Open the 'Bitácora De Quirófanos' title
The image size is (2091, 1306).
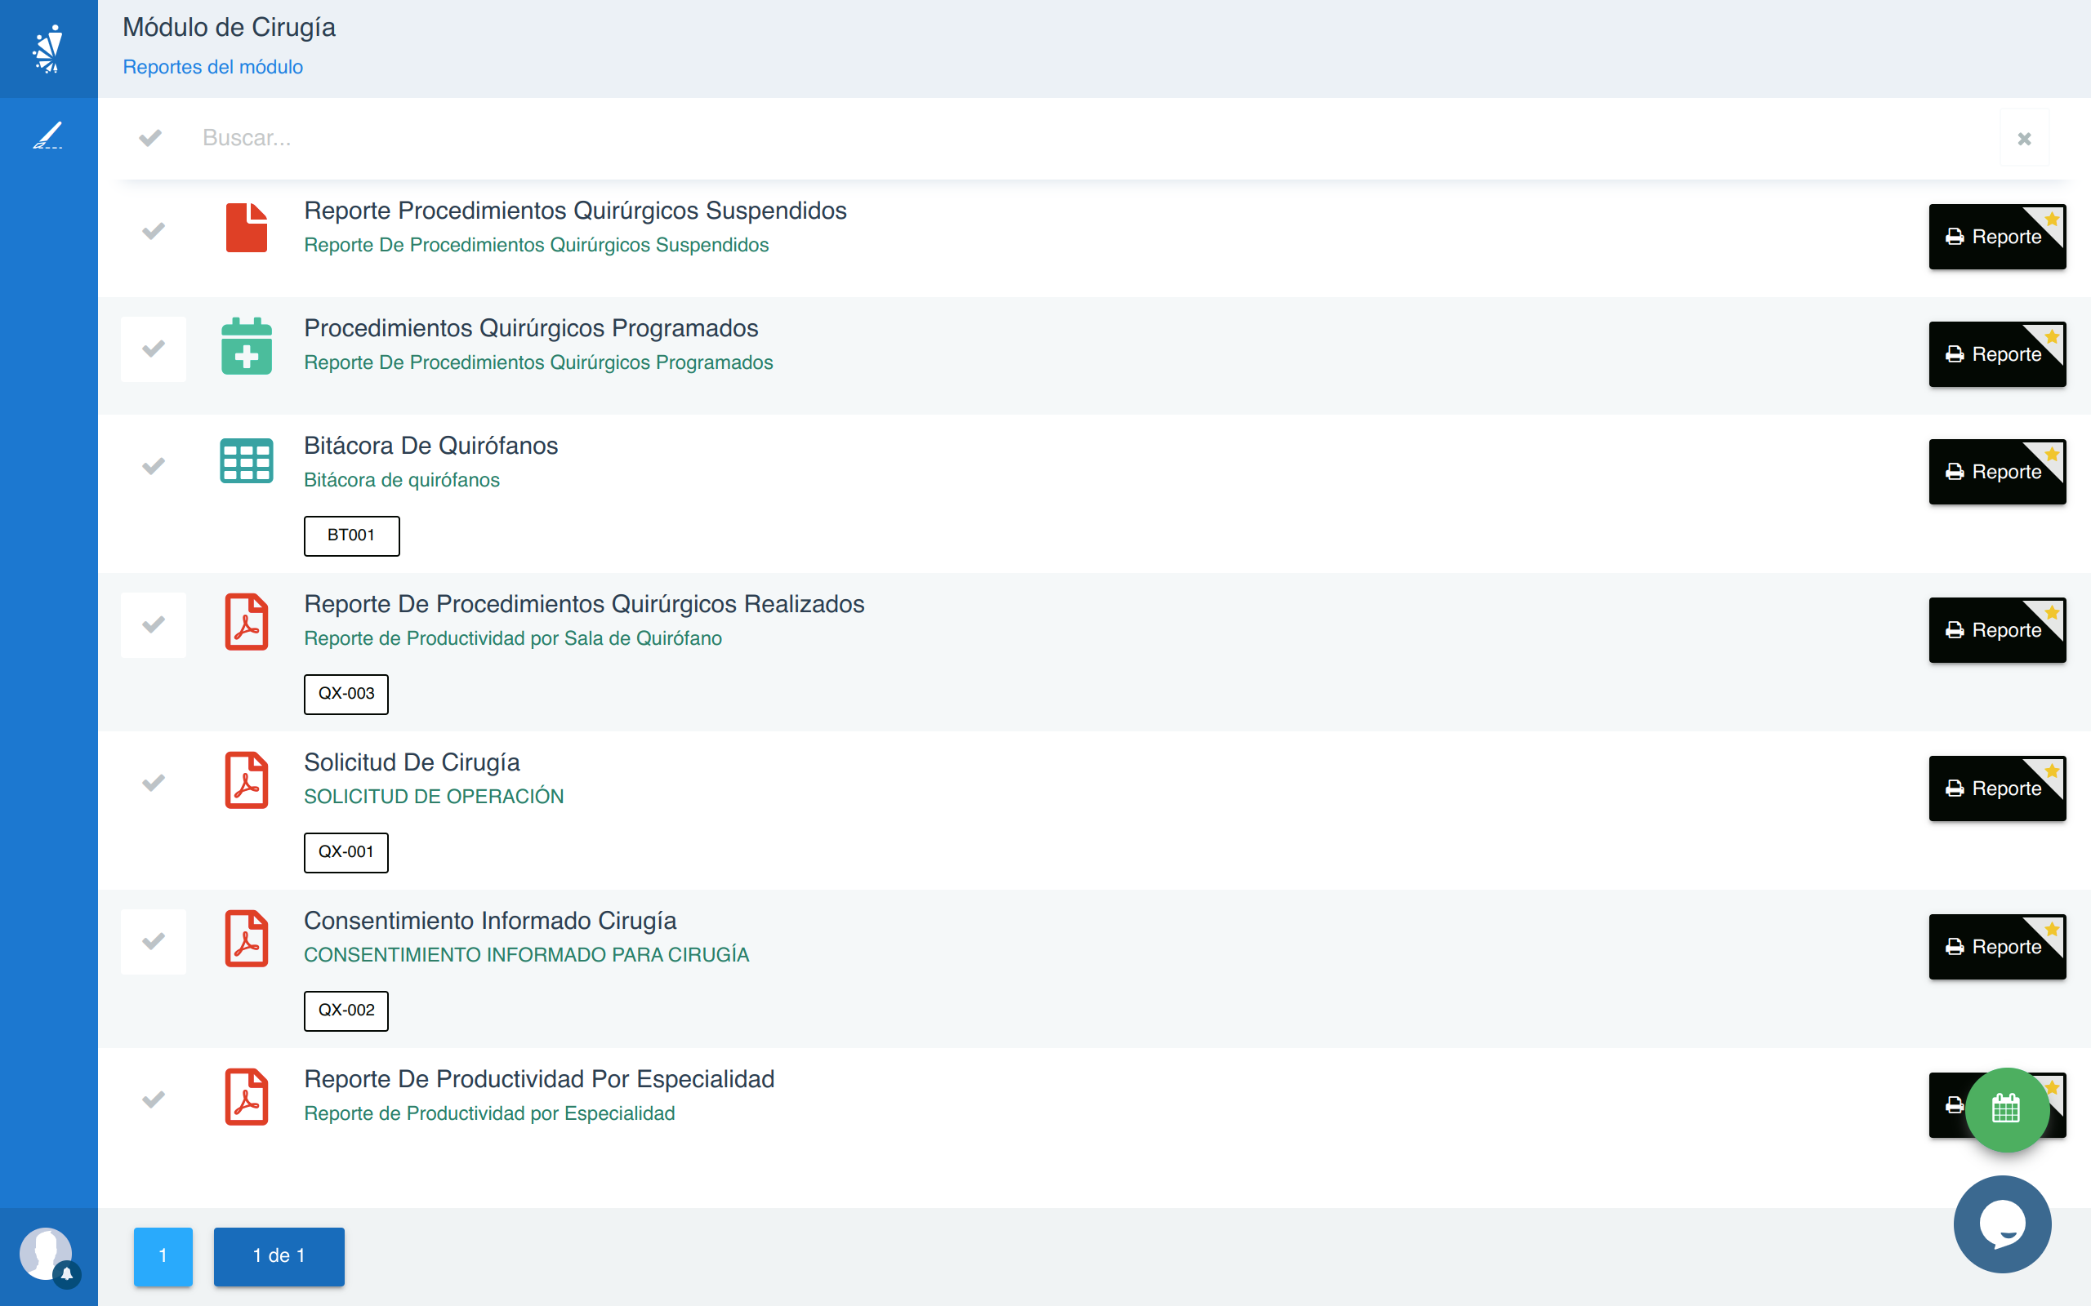(x=431, y=446)
